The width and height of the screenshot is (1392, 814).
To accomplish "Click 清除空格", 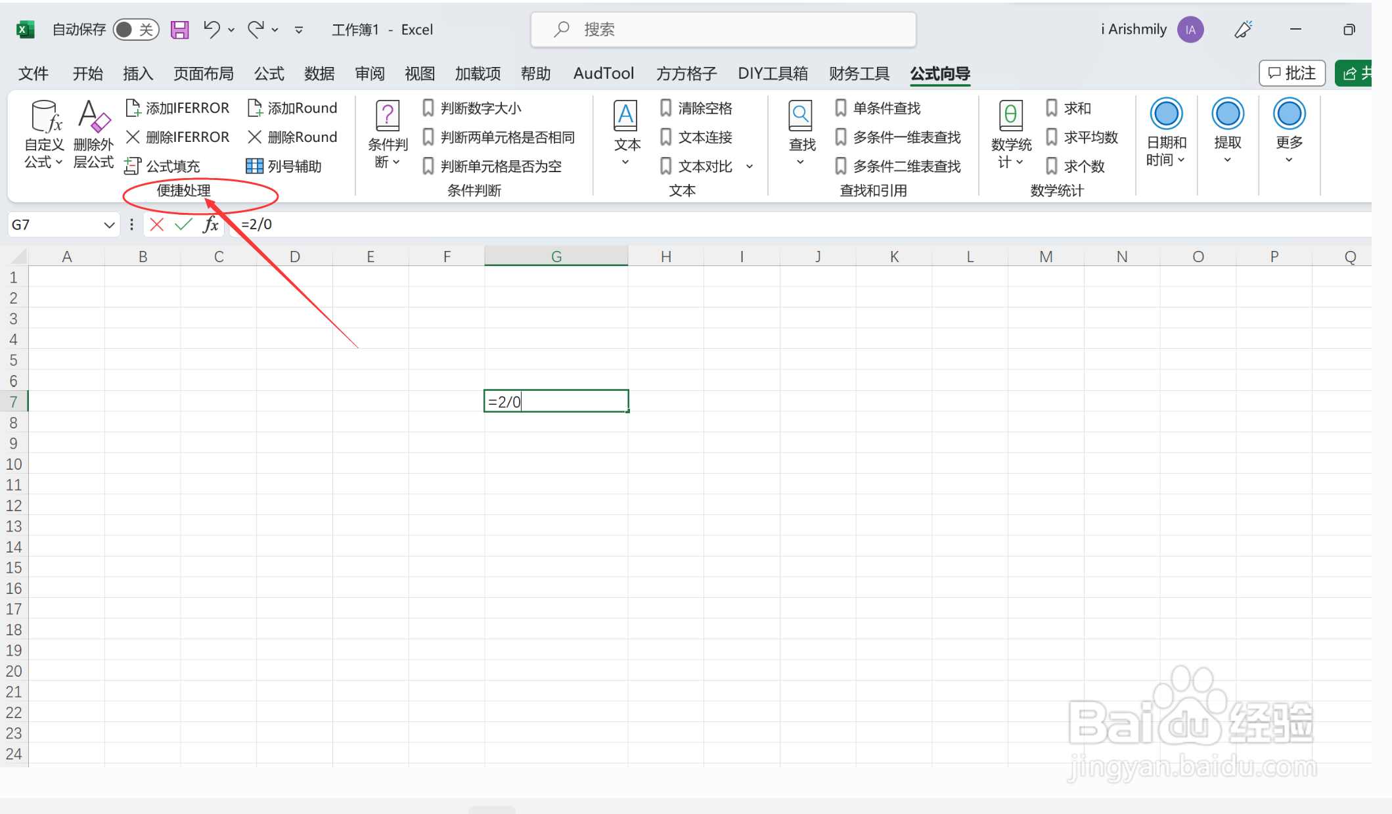I will click(x=696, y=108).
